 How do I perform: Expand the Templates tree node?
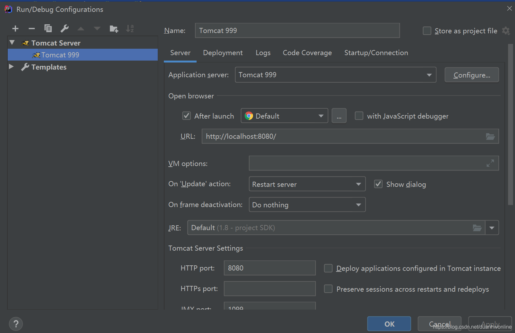click(11, 67)
